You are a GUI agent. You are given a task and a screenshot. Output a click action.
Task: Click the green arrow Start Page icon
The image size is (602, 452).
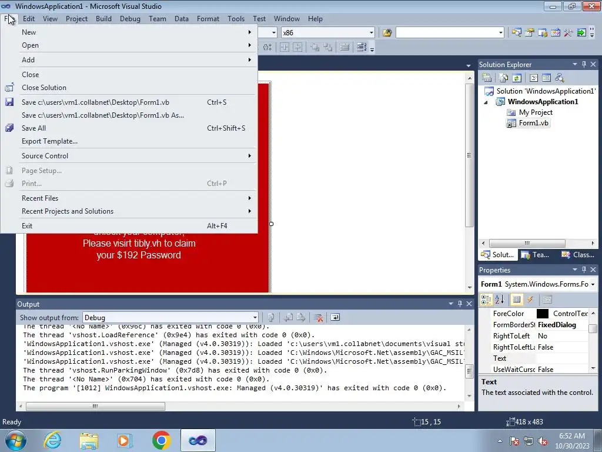581,33
